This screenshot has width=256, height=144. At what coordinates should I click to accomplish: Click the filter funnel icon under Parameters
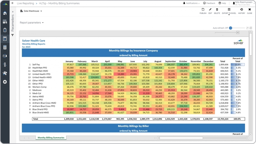[12, 35]
